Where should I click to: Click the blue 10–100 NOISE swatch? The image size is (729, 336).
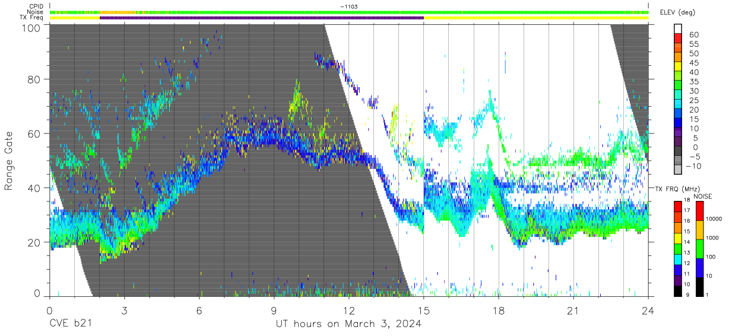point(699,267)
